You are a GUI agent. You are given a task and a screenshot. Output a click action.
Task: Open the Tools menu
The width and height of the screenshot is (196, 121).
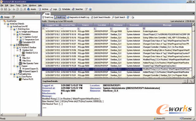pyautogui.click(x=25, y=6)
